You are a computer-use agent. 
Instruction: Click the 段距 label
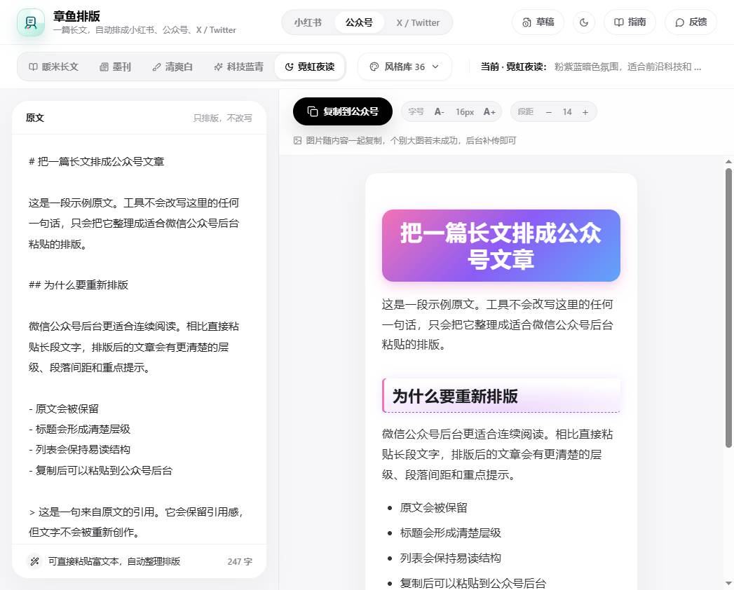(526, 112)
